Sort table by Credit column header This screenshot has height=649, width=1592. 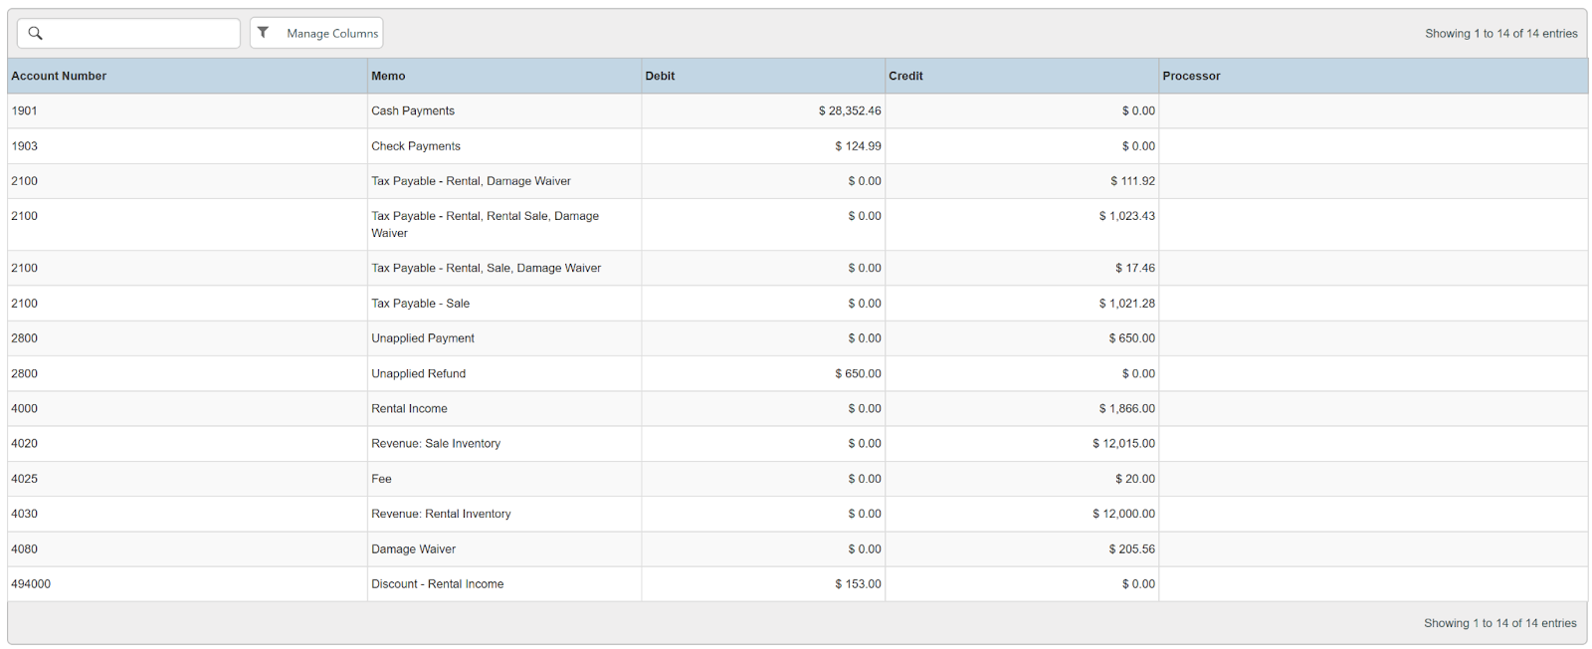[905, 76]
